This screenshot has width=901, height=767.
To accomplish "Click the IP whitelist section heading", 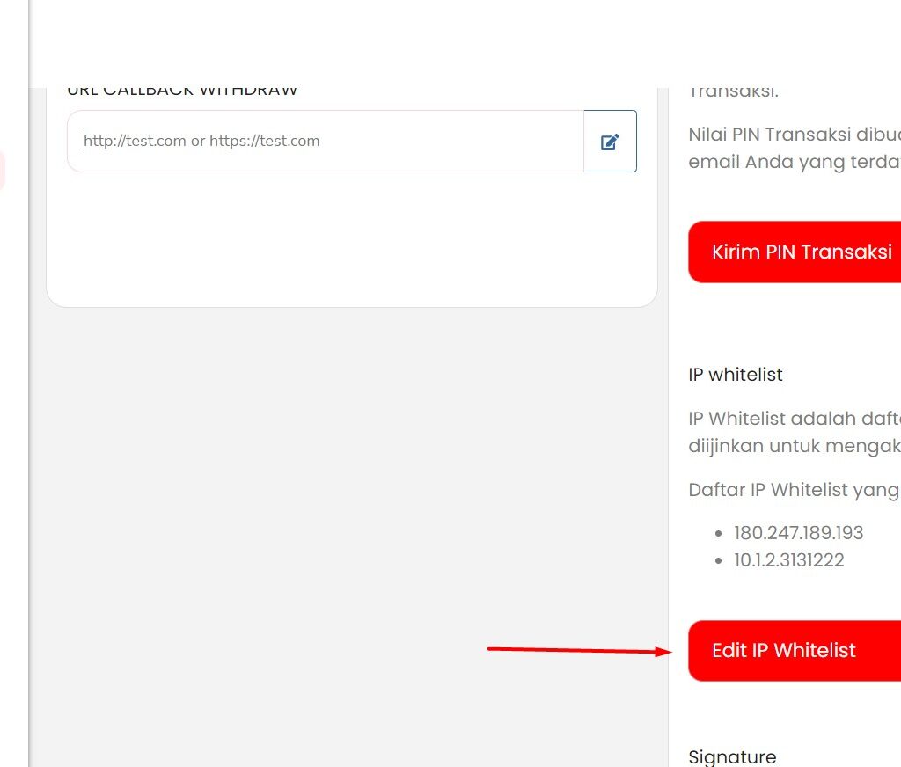I will 735,374.
